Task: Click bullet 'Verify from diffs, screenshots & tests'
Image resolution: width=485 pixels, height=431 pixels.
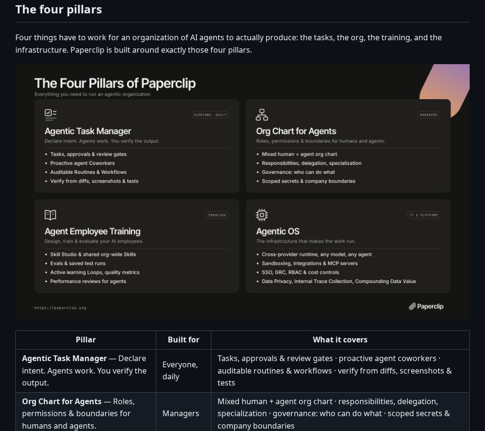Action: click(94, 181)
